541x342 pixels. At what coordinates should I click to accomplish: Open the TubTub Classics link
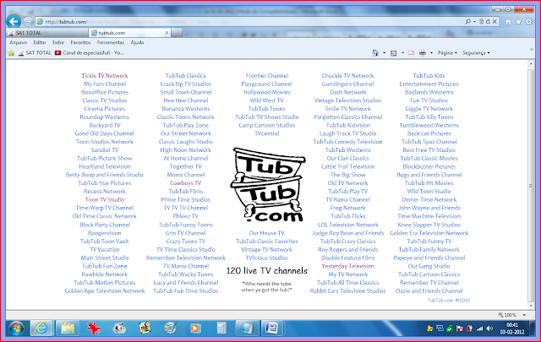[x=186, y=75]
